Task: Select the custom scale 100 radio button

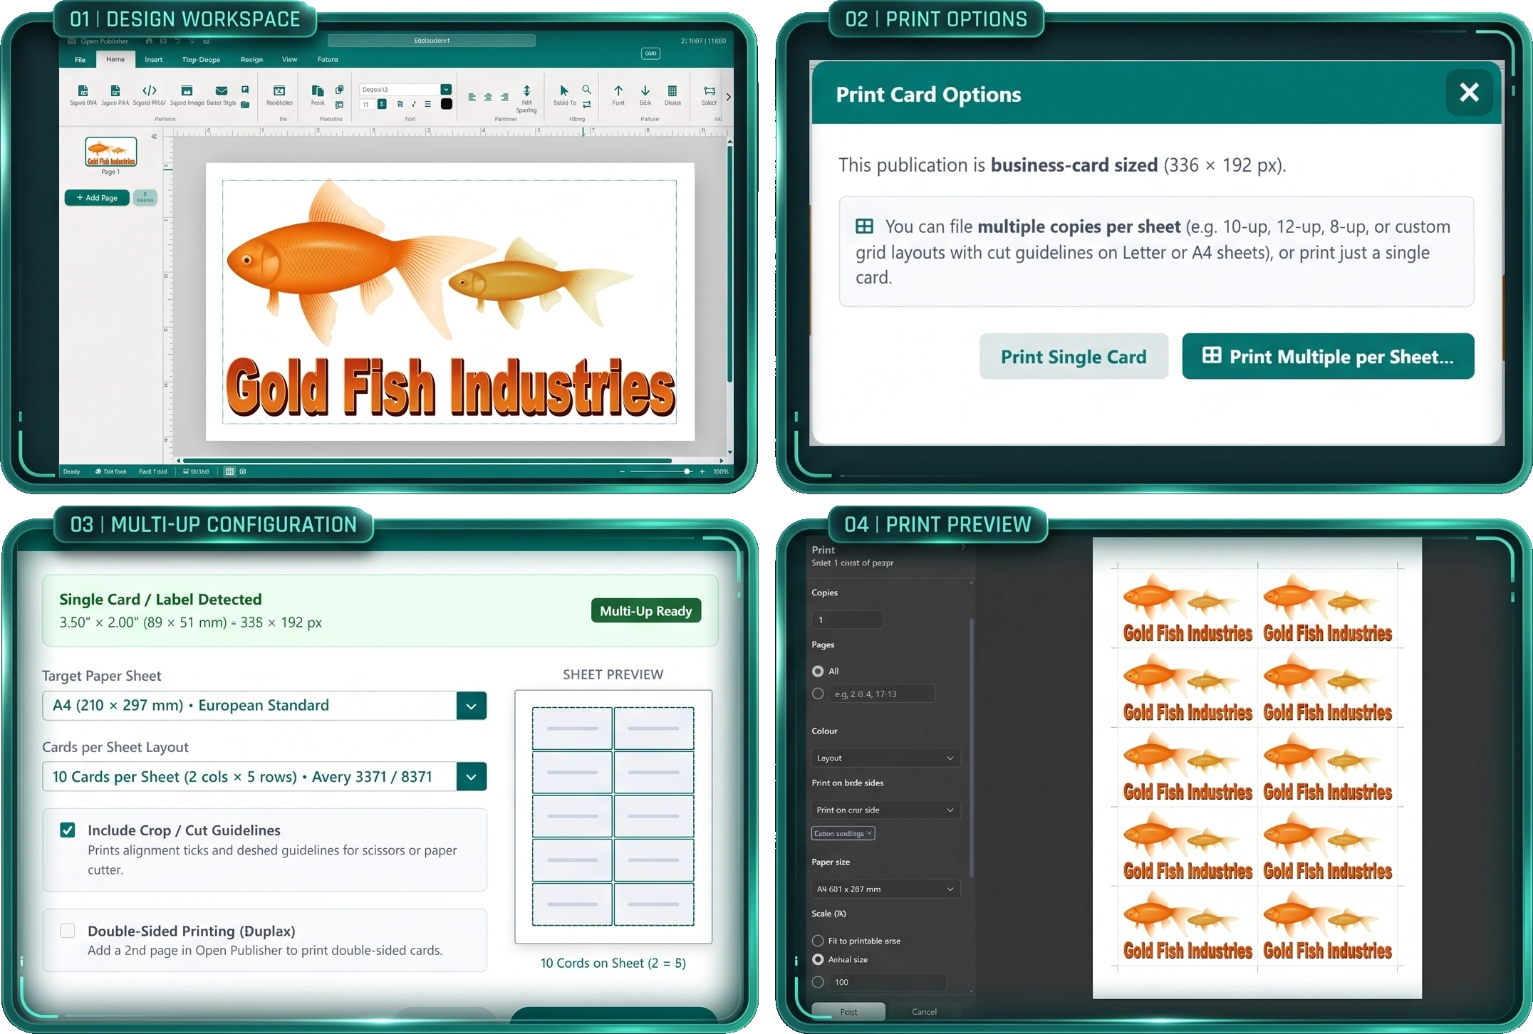Action: (x=818, y=982)
